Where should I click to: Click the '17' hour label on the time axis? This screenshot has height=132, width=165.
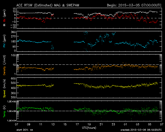(77, 125)
